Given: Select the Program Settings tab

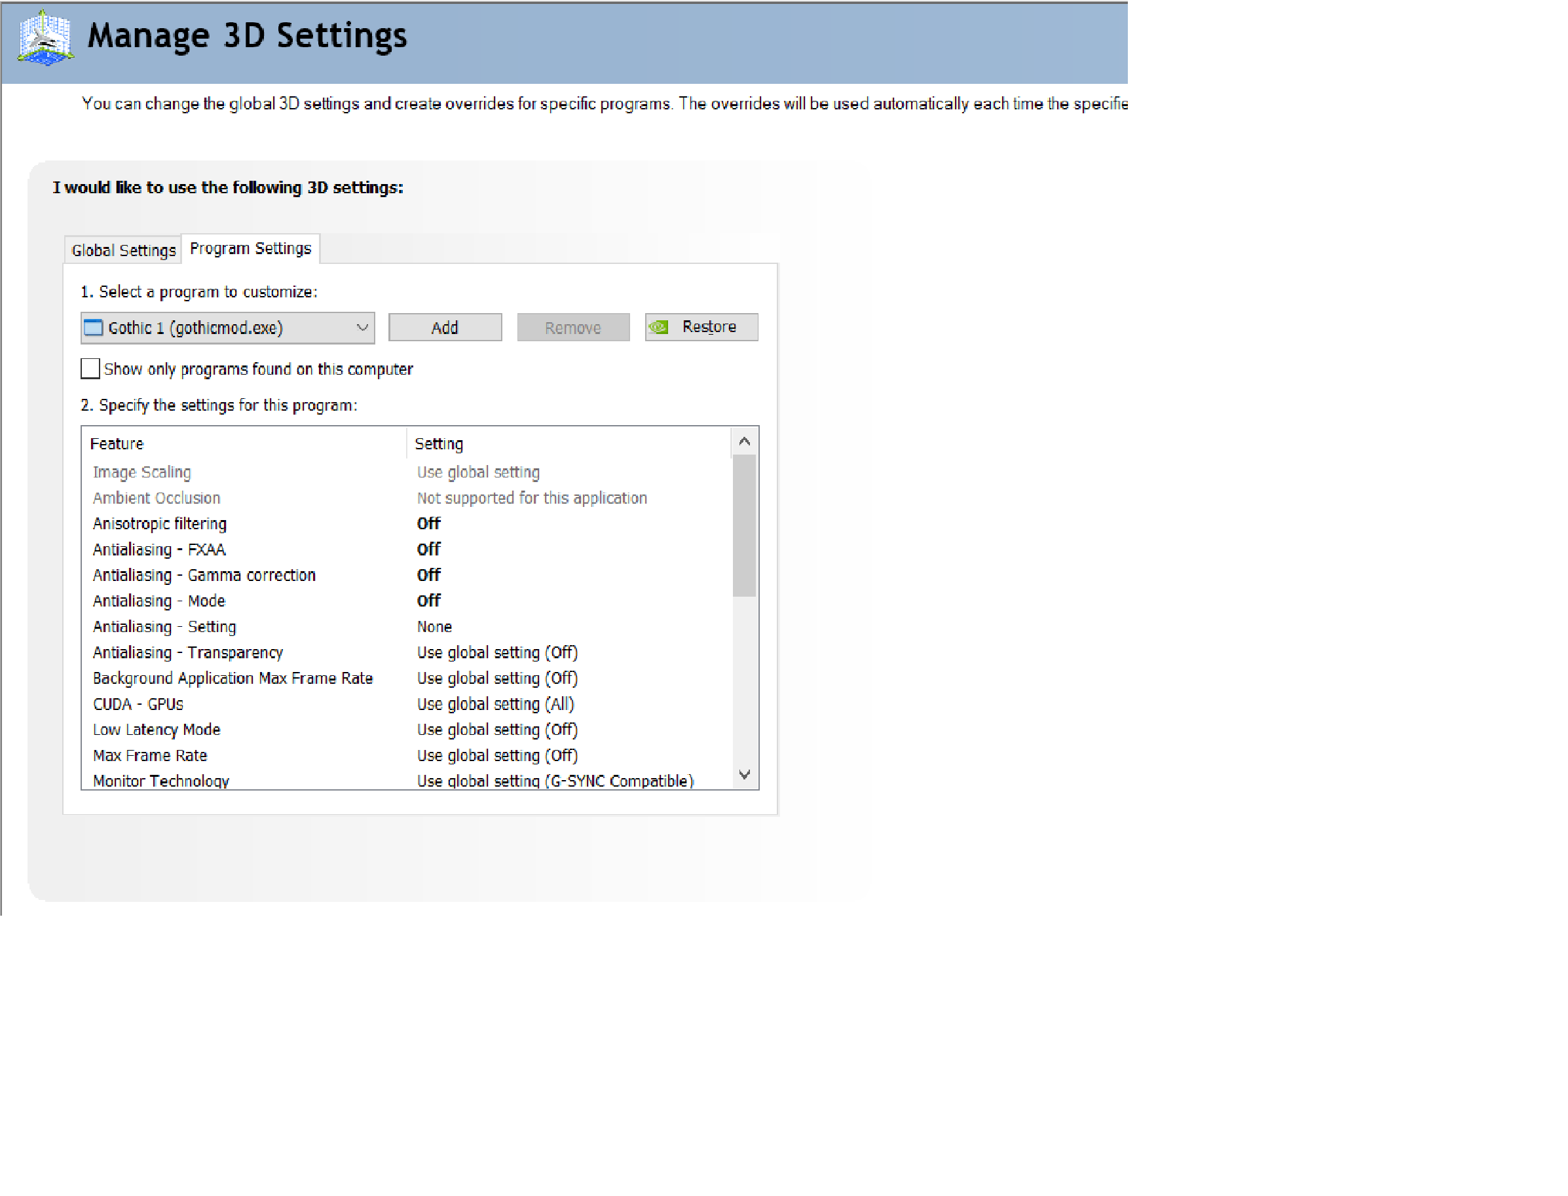Looking at the screenshot, I should [x=251, y=248].
